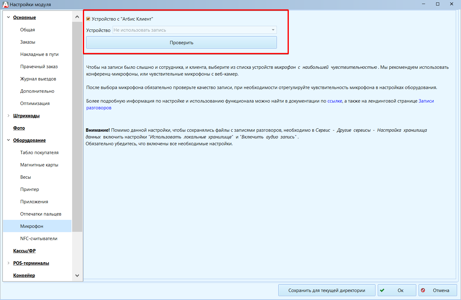Viewport: 461px width, 300px height.
Task: Collapse the Оборудование section
Action: [8, 140]
